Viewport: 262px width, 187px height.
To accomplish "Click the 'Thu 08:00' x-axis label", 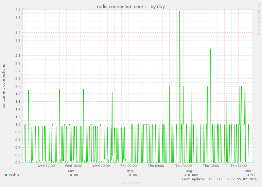I will coord(184,166).
